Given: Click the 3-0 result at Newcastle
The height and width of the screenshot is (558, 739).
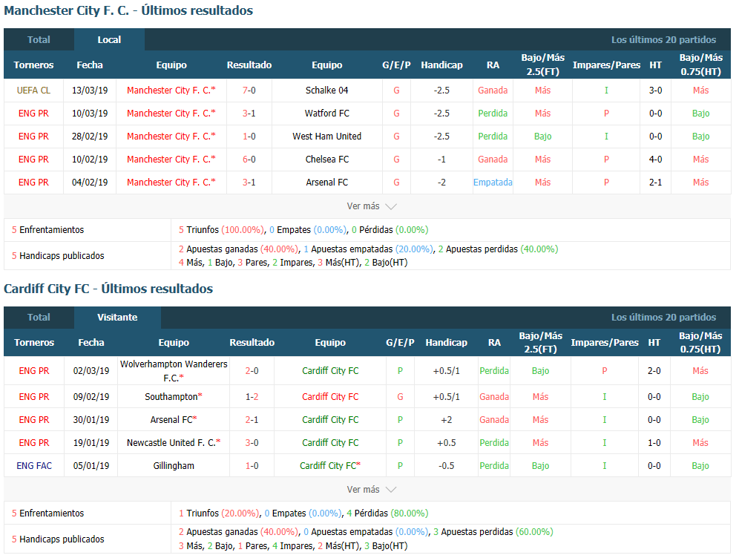Looking at the screenshot, I should click(252, 443).
